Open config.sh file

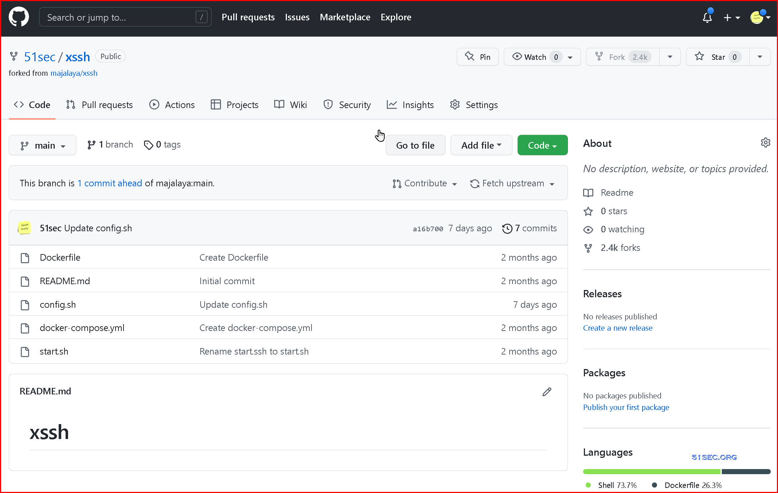pyautogui.click(x=58, y=304)
